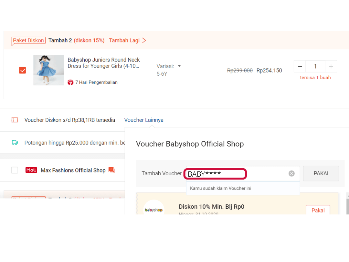Viewport: 349px width, 262px height.
Task: Open Babyshop Juniors Round Neck Dress title
Action: (104, 63)
